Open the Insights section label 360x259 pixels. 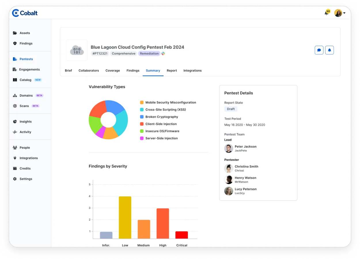[26, 122]
